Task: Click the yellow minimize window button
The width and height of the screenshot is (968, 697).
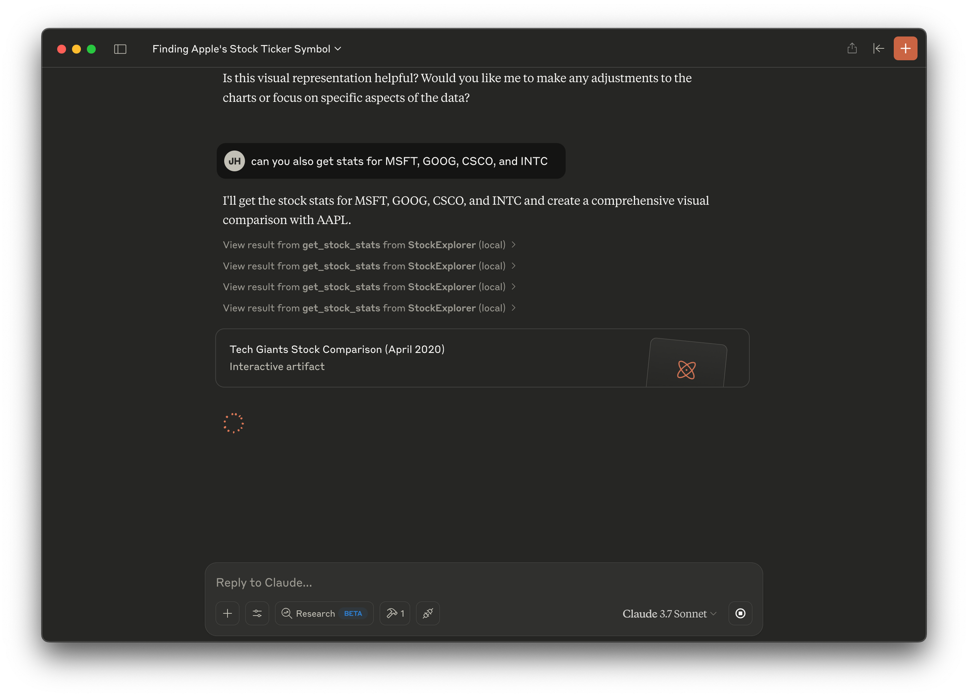Action: [x=76, y=49]
